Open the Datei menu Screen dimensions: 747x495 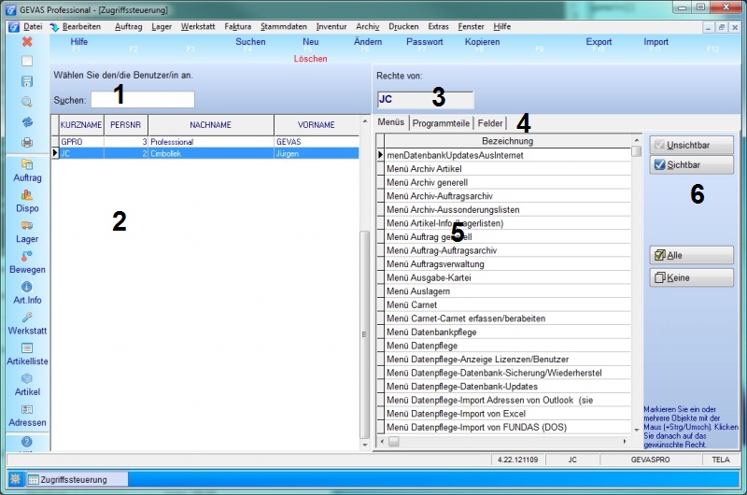click(x=33, y=27)
